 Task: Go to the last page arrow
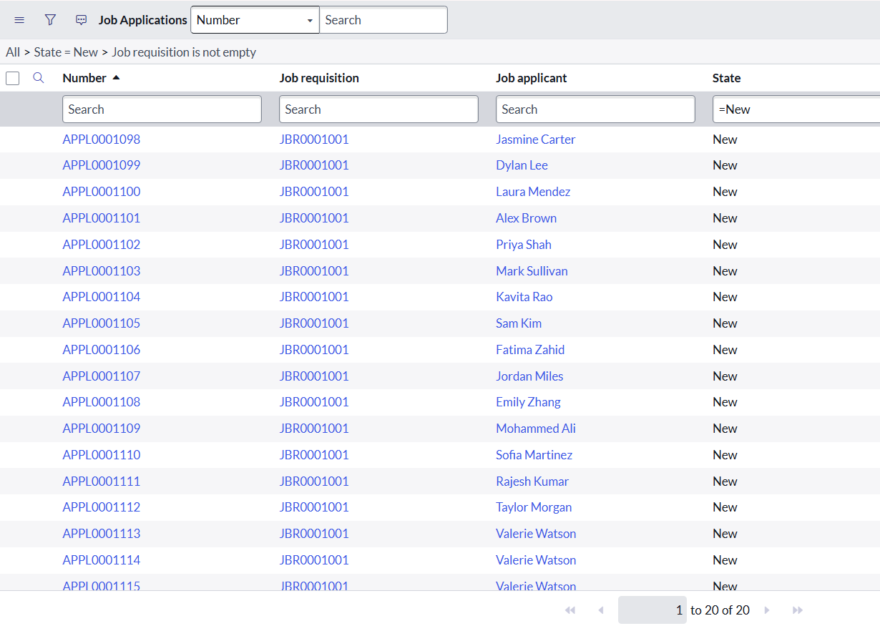pos(798,610)
